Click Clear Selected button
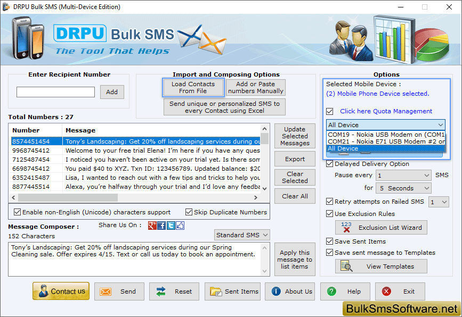The height and width of the screenshot is (317, 462). (x=295, y=177)
